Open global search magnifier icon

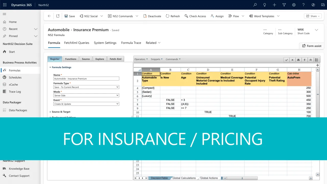(255, 5)
